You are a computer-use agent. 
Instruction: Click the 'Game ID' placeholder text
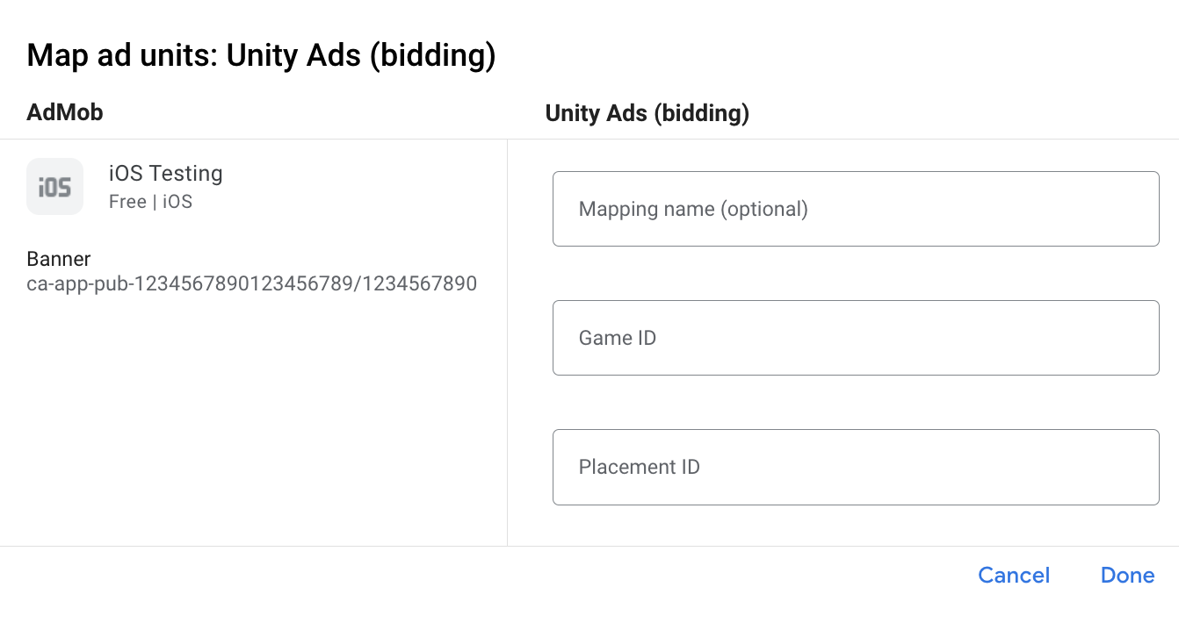[x=617, y=338]
